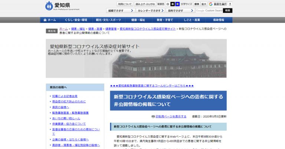Open the 観光・文化・スポーツ navigation tab

point(108,20)
